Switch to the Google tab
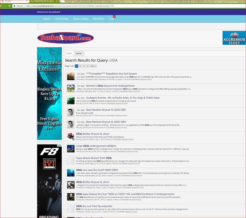This screenshot has height=218, width=246. (x=14, y=1)
